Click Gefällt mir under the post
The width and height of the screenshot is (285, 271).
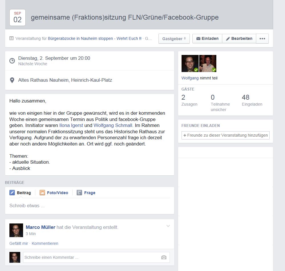19,243
